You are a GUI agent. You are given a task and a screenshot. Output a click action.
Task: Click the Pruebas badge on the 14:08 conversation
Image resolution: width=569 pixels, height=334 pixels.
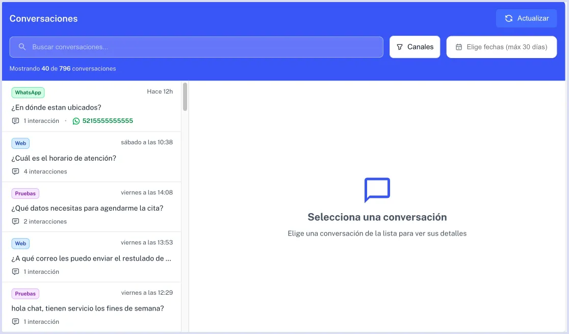pos(25,193)
